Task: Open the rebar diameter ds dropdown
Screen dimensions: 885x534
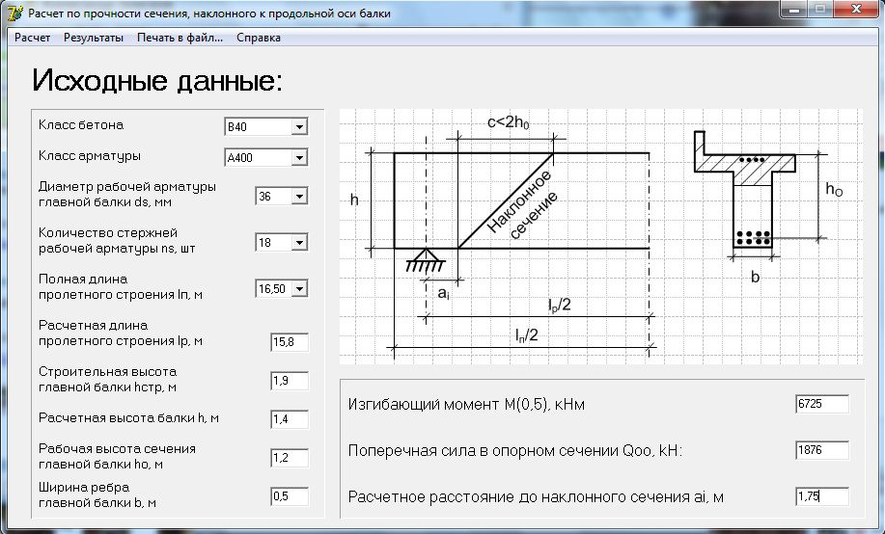Action: (298, 197)
